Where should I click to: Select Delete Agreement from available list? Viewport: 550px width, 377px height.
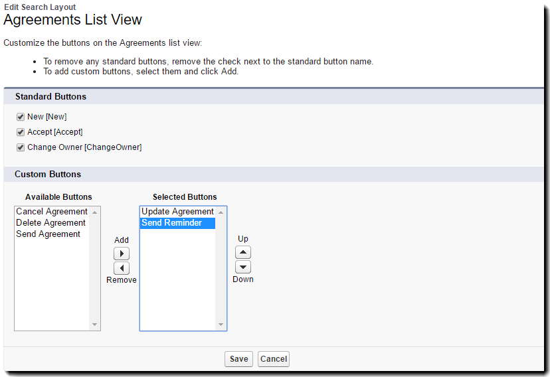(x=51, y=223)
